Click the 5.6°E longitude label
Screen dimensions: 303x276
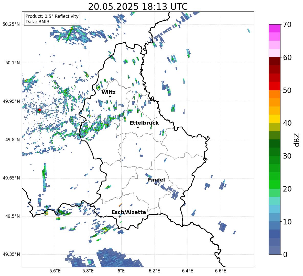55,271
